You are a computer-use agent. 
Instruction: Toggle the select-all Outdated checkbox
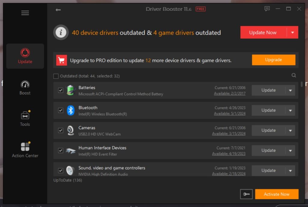56,76
